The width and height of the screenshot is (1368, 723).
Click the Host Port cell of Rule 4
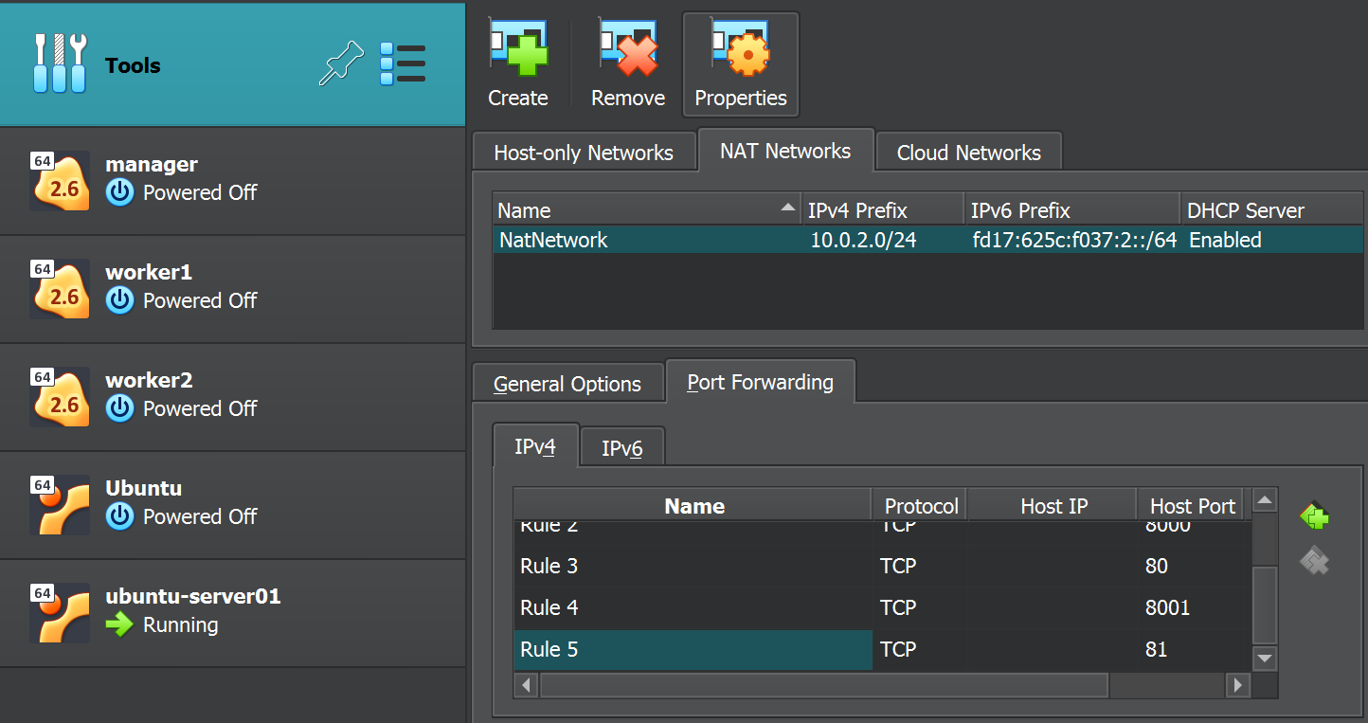[1194, 607]
